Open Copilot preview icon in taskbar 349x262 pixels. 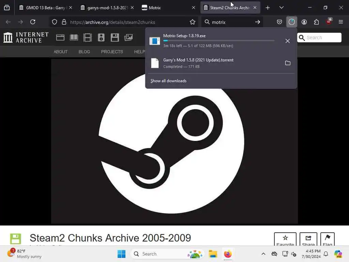point(338,254)
